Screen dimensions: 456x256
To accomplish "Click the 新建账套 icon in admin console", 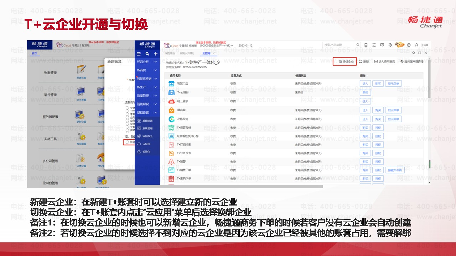I will tap(81, 69).
